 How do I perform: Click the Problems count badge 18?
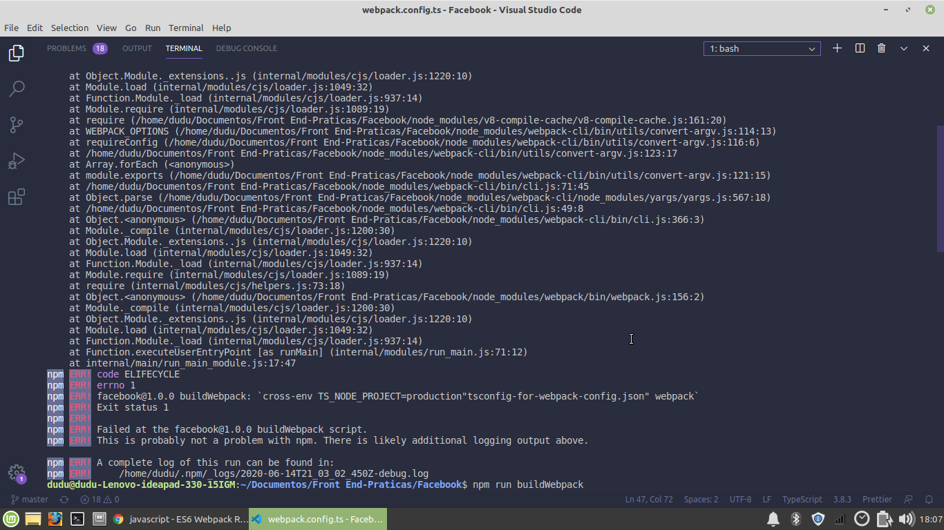(x=100, y=48)
